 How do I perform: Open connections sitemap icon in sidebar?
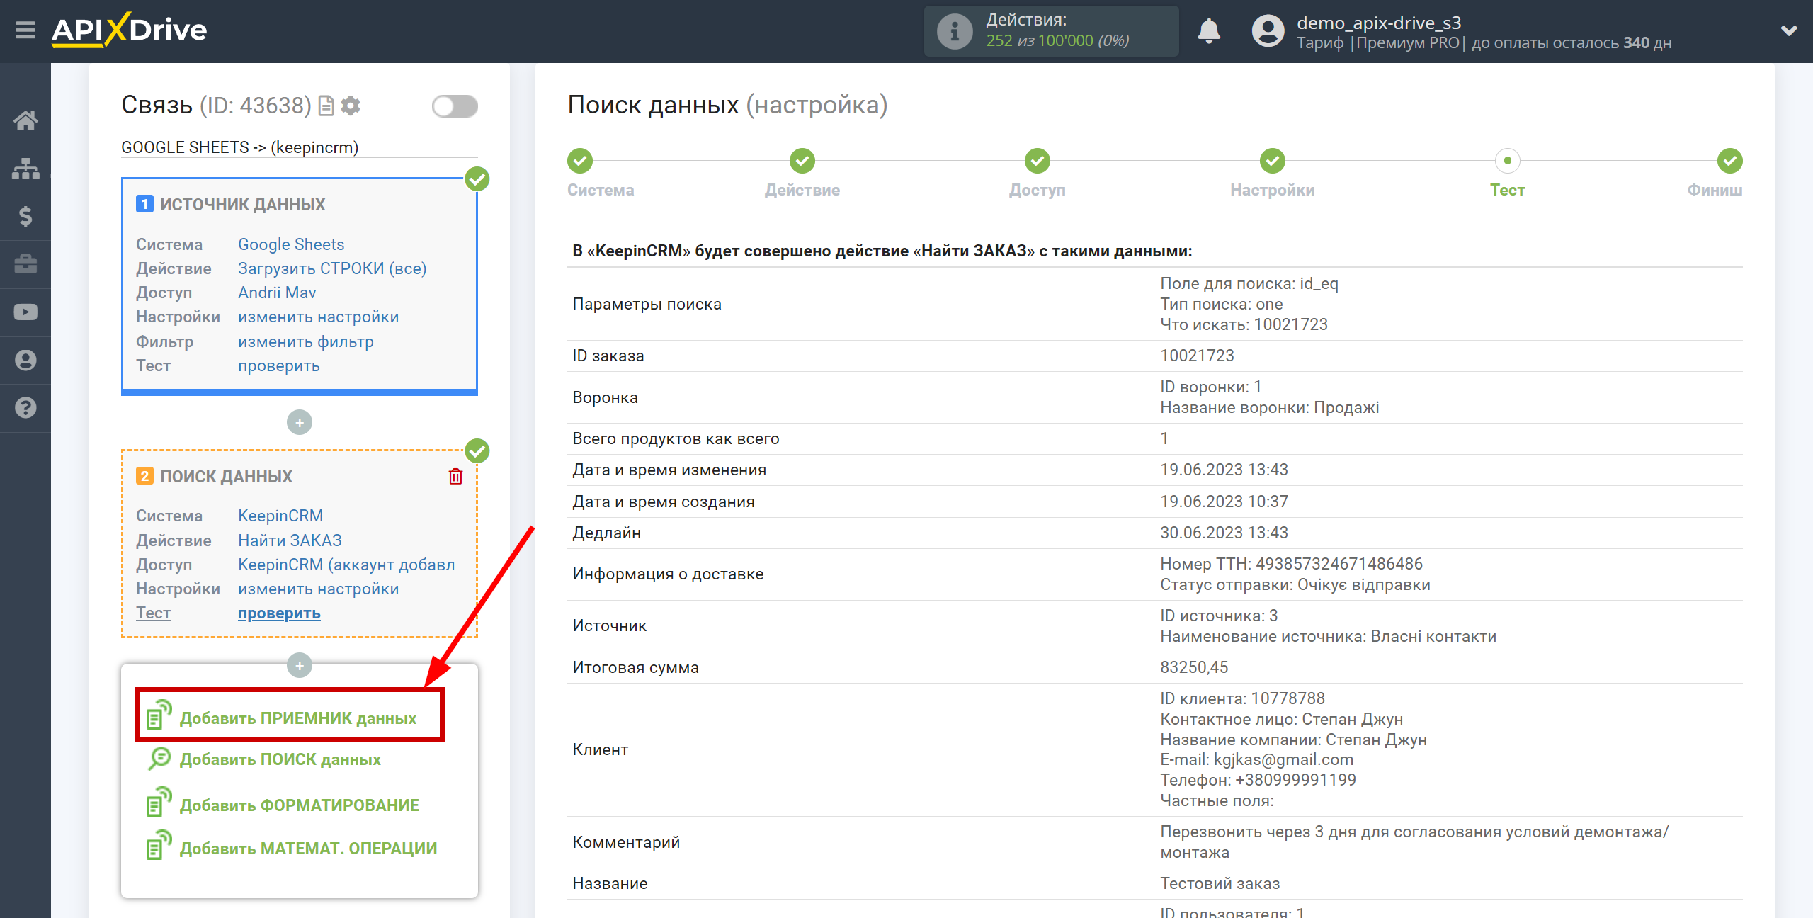pyautogui.click(x=25, y=169)
